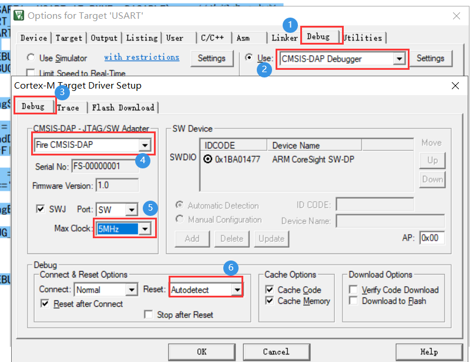The image size is (473, 362).
Task: Open the Trace tab
Action: (68, 107)
